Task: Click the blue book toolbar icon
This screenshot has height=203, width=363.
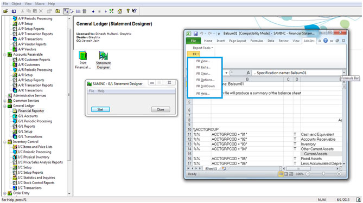Action: (14, 11)
